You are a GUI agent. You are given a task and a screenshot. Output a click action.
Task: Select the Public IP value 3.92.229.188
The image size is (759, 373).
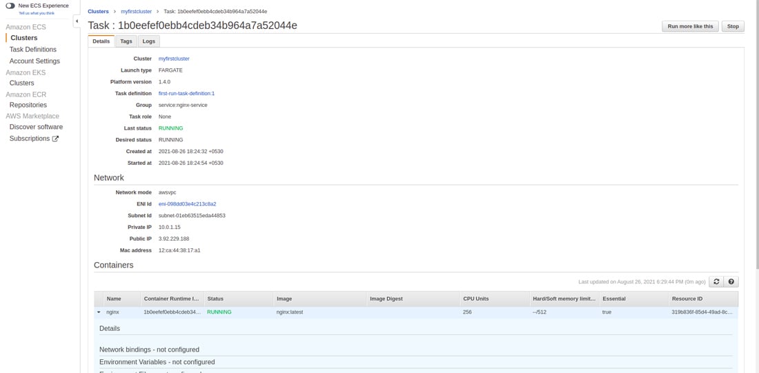(x=174, y=239)
